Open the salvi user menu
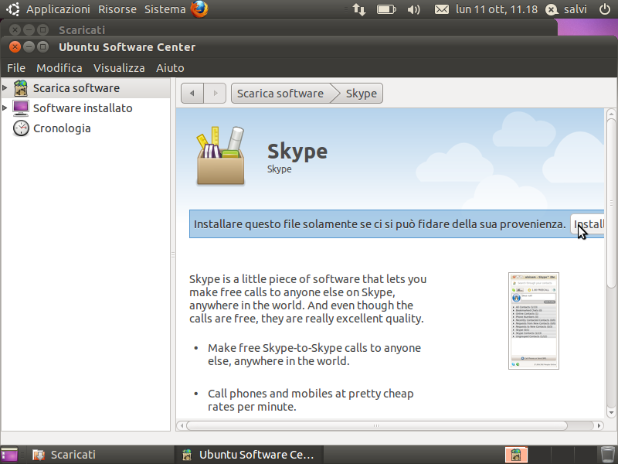Screen dimensions: 618x464 (575, 9)
